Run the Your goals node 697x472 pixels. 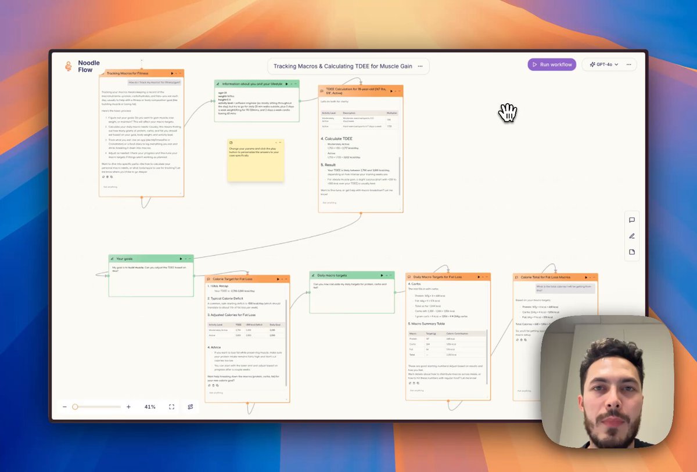click(x=181, y=259)
